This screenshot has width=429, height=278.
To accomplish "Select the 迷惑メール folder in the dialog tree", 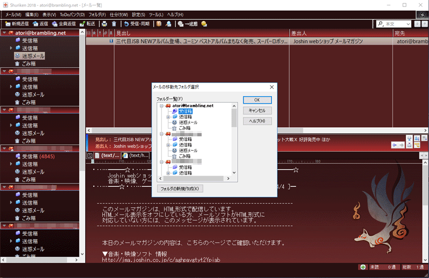I will pyautogui.click(x=188, y=122).
